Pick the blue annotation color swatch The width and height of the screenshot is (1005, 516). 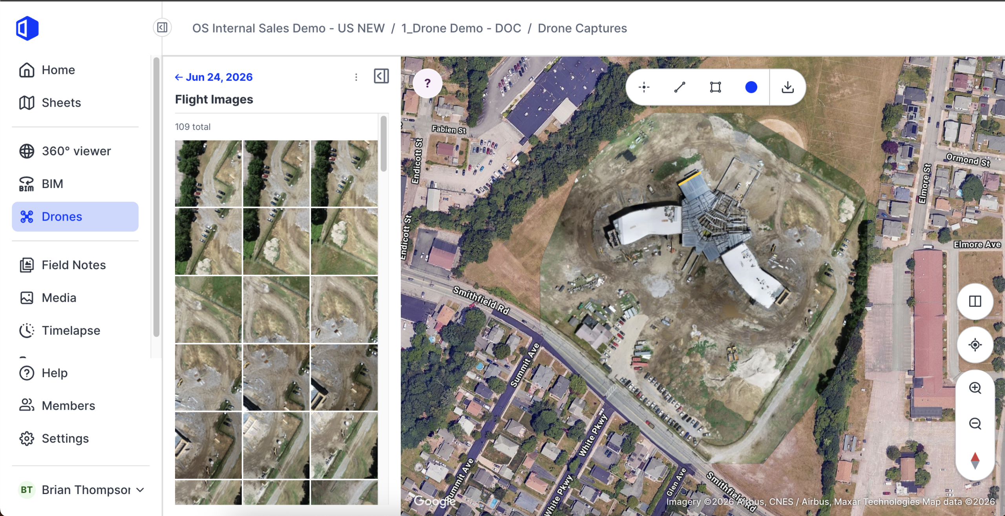coord(751,87)
